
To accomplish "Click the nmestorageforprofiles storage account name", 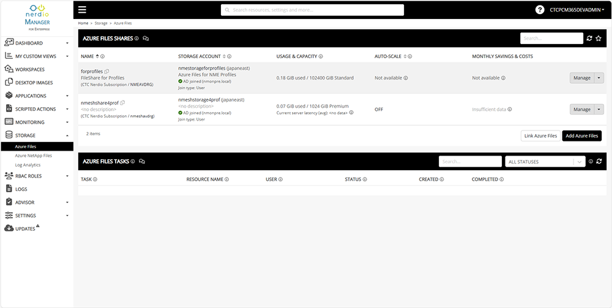I will pos(202,68).
